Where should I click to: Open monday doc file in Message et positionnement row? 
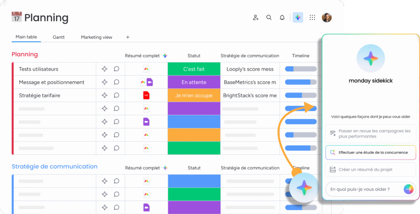point(143,82)
